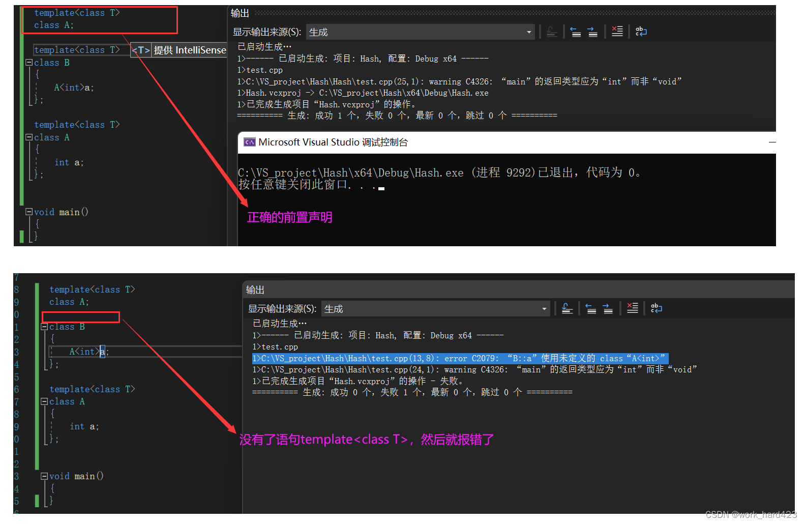The width and height of the screenshot is (805, 524).
Task: Click the 'Hash.vcxproj -> ...Hash.exe' output line
Action: 363,93
